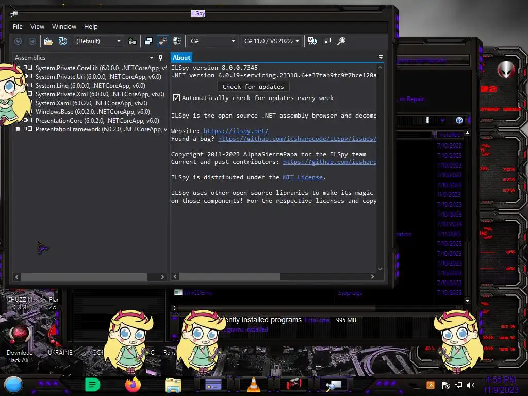Open the Window menu
Screen dimensions: 528x396
(x=64, y=27)
